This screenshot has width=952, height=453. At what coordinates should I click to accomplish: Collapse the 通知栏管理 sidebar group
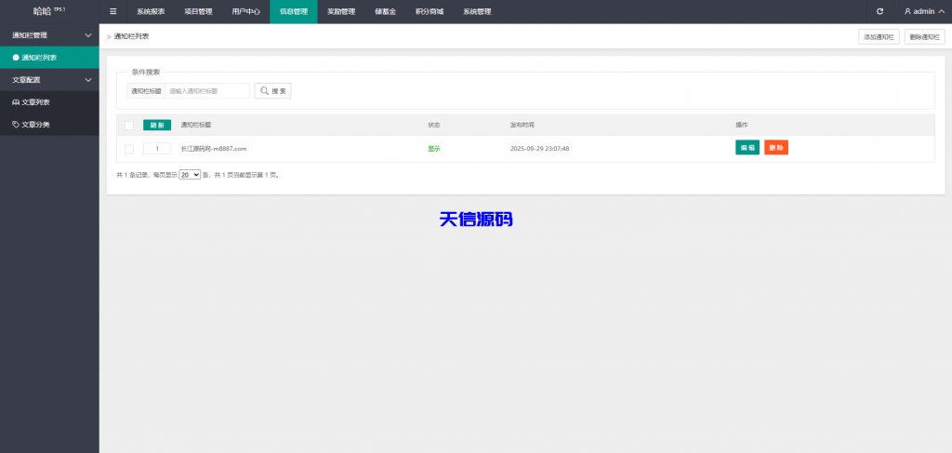[87, 35]
